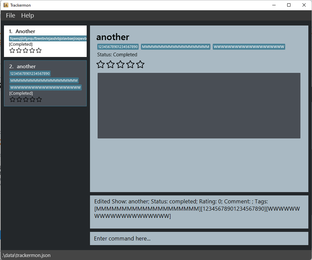
Task: Click the MMMMMM tag in details panel
Action: (175, 47)
